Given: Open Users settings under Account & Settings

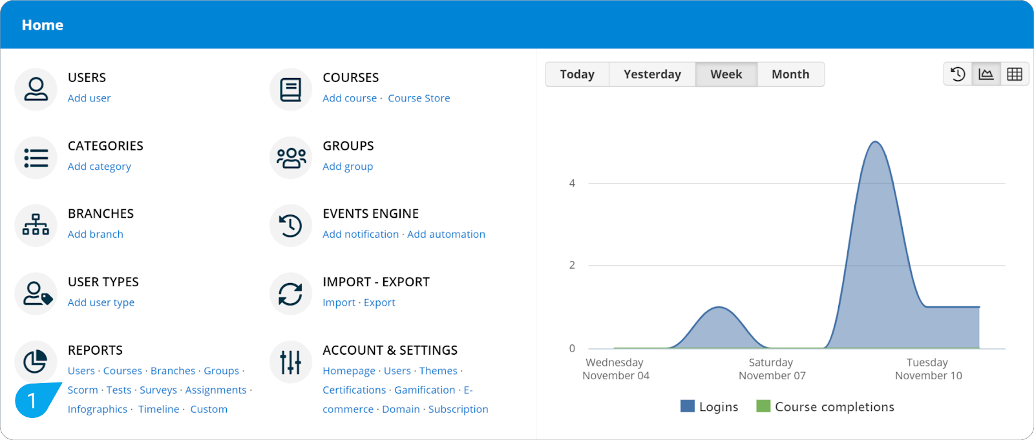Looking at the screenshot, I should click(397, 371).
